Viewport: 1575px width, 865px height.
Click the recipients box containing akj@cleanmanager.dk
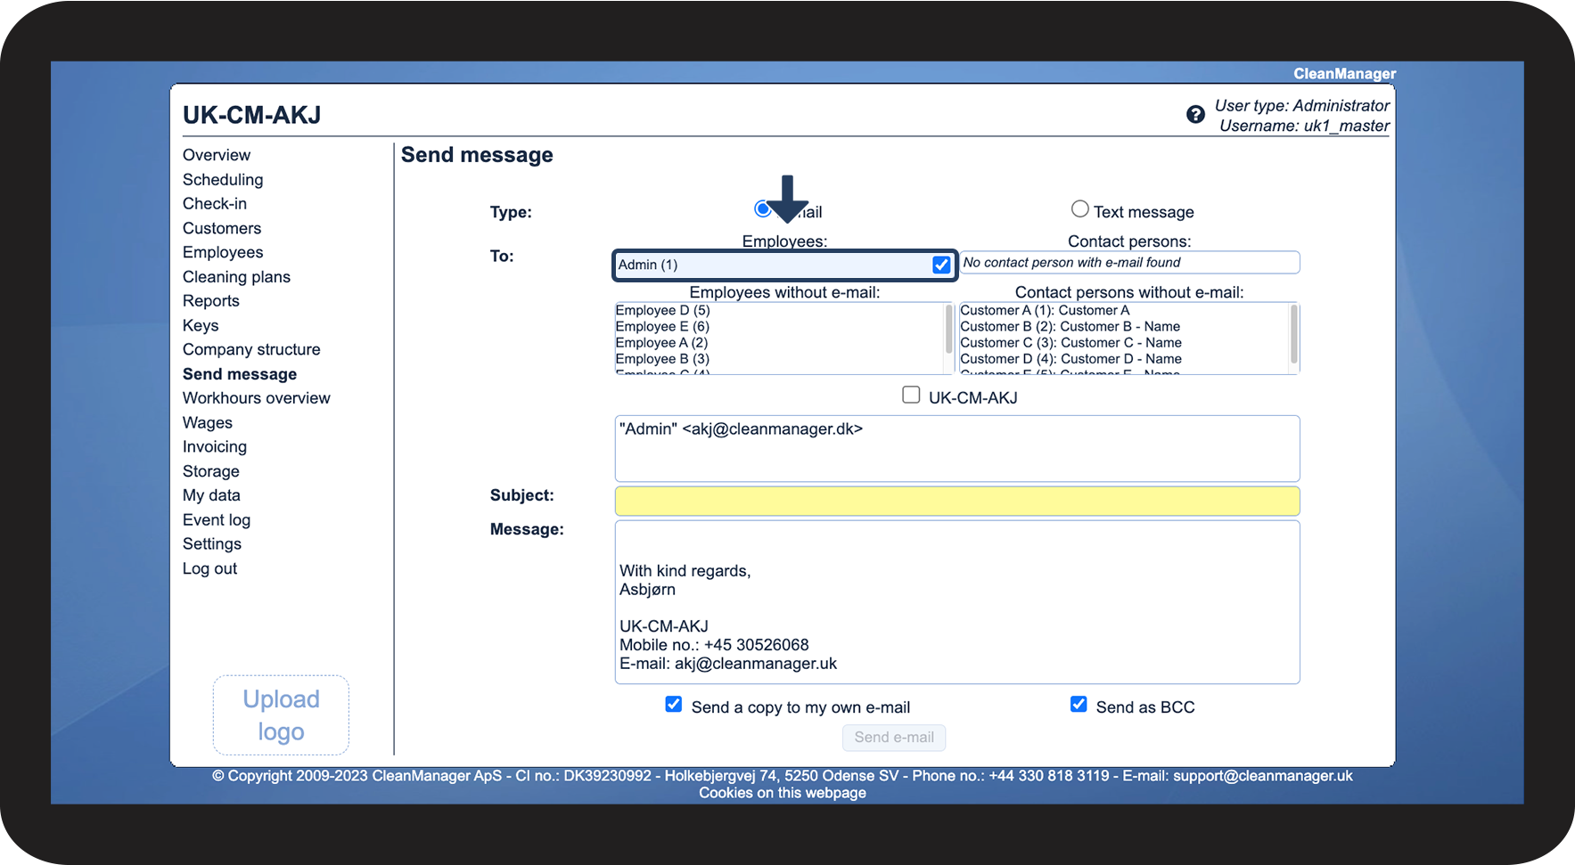957,449
